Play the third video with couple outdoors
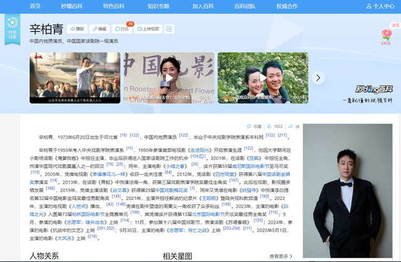401x262 pixels. 263,78
